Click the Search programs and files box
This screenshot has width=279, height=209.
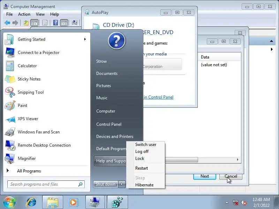click(46, 184)
